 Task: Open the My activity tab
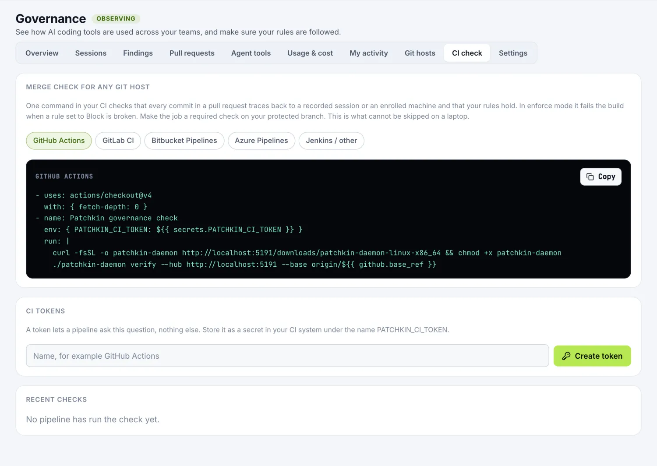[x=369, y=53]
